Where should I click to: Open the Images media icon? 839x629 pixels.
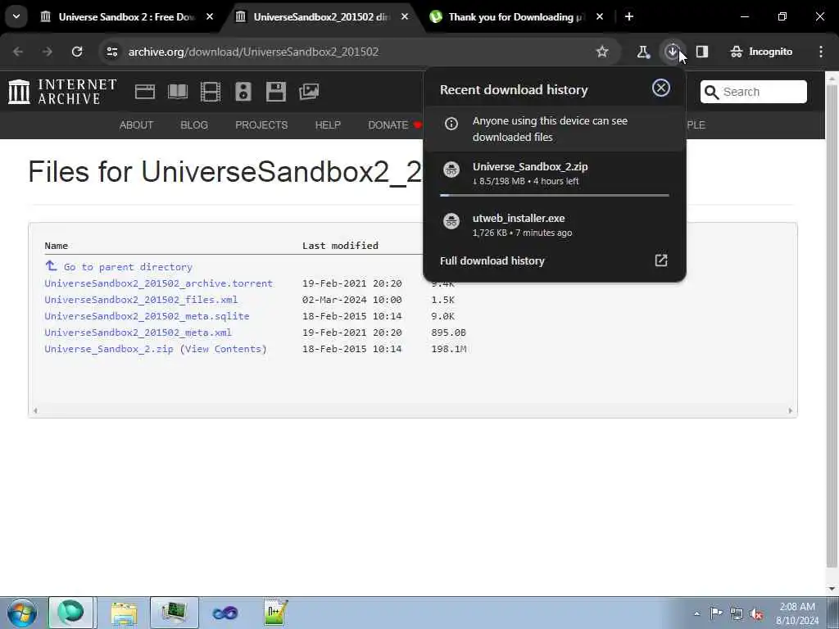(309, 92)
